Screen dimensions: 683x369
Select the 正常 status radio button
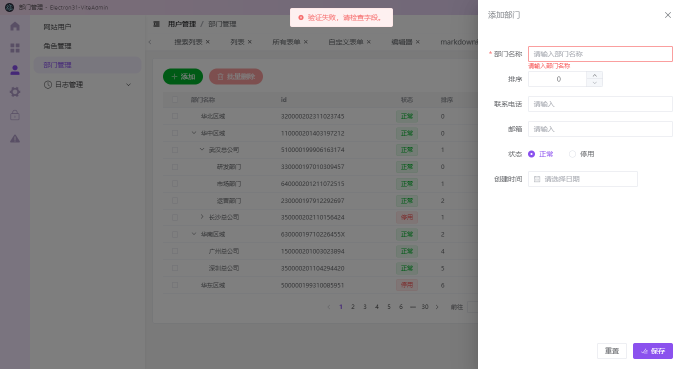pos(531,153)
